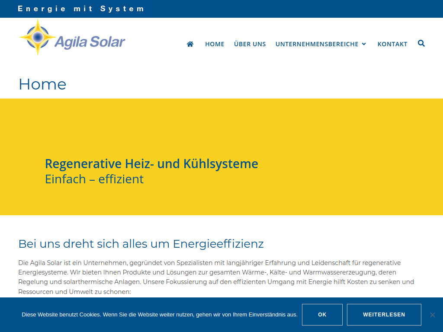The height and width of the screenshot is (332, 443).
Task: Open the search magnifier icon
Action: (421, 43)
